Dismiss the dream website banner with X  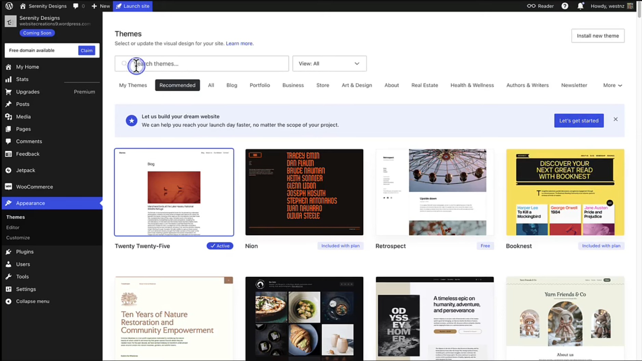(615, 119)
